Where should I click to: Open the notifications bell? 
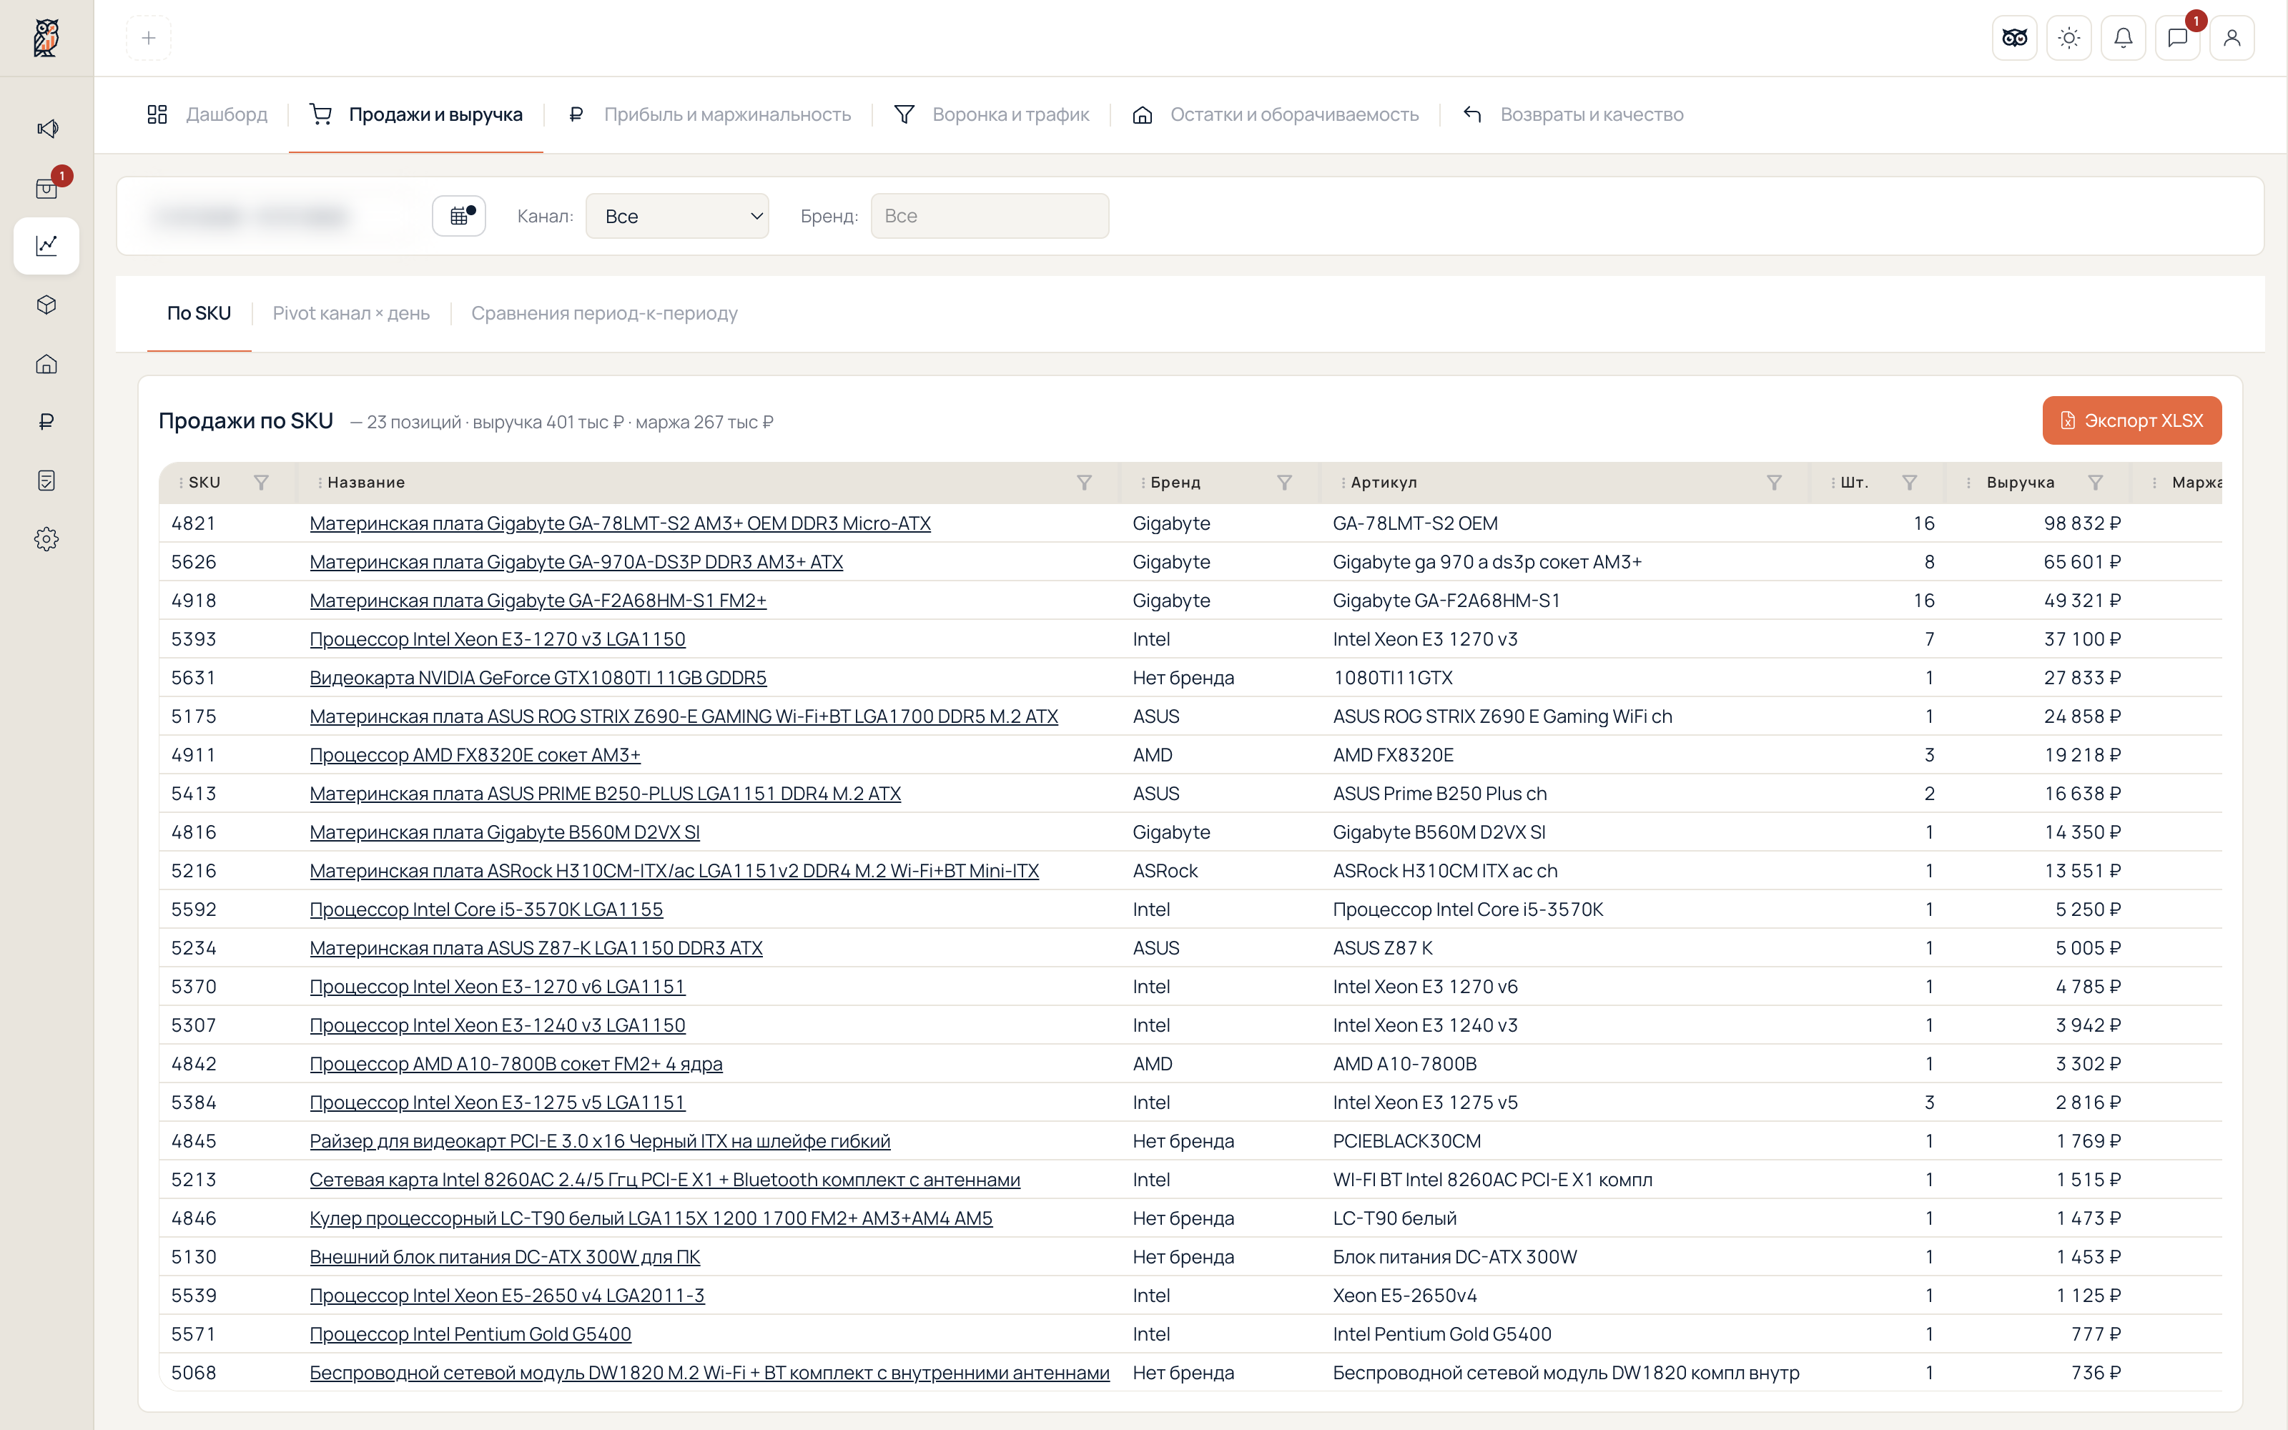2124,38
